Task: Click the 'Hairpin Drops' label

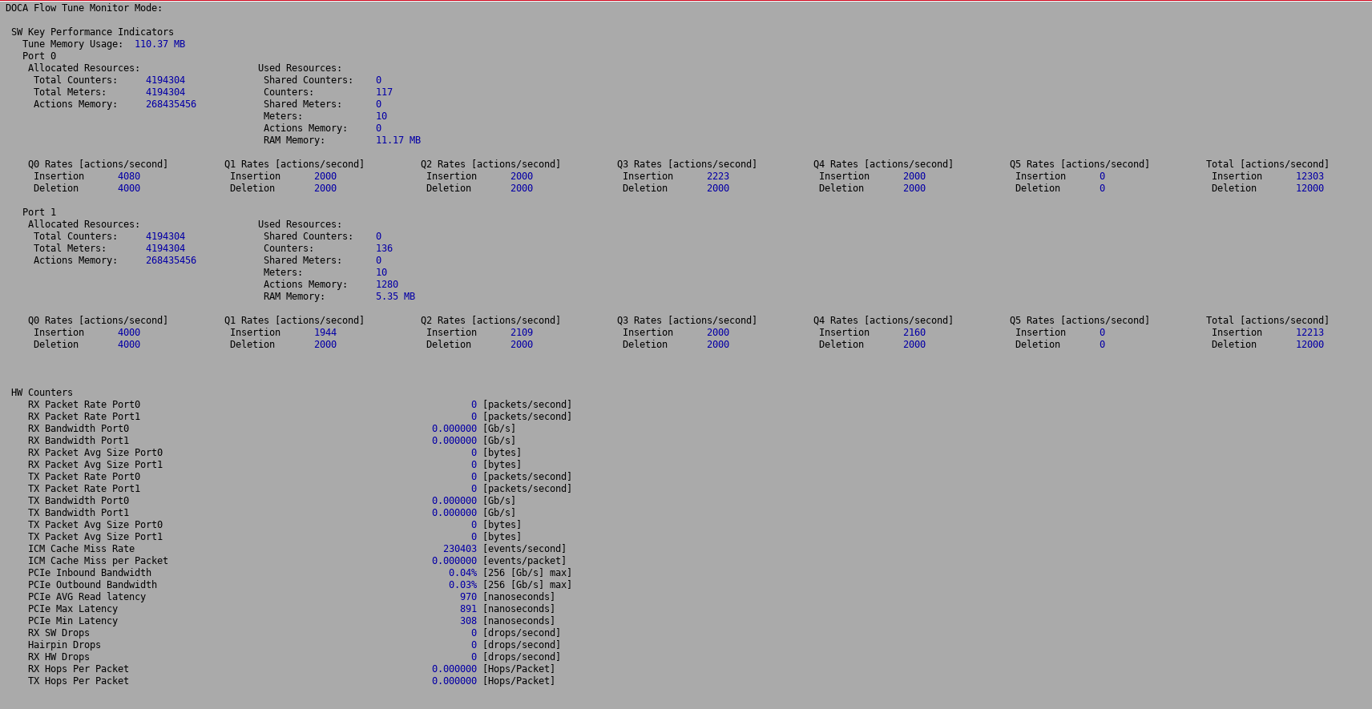Action: click(64, 645)
